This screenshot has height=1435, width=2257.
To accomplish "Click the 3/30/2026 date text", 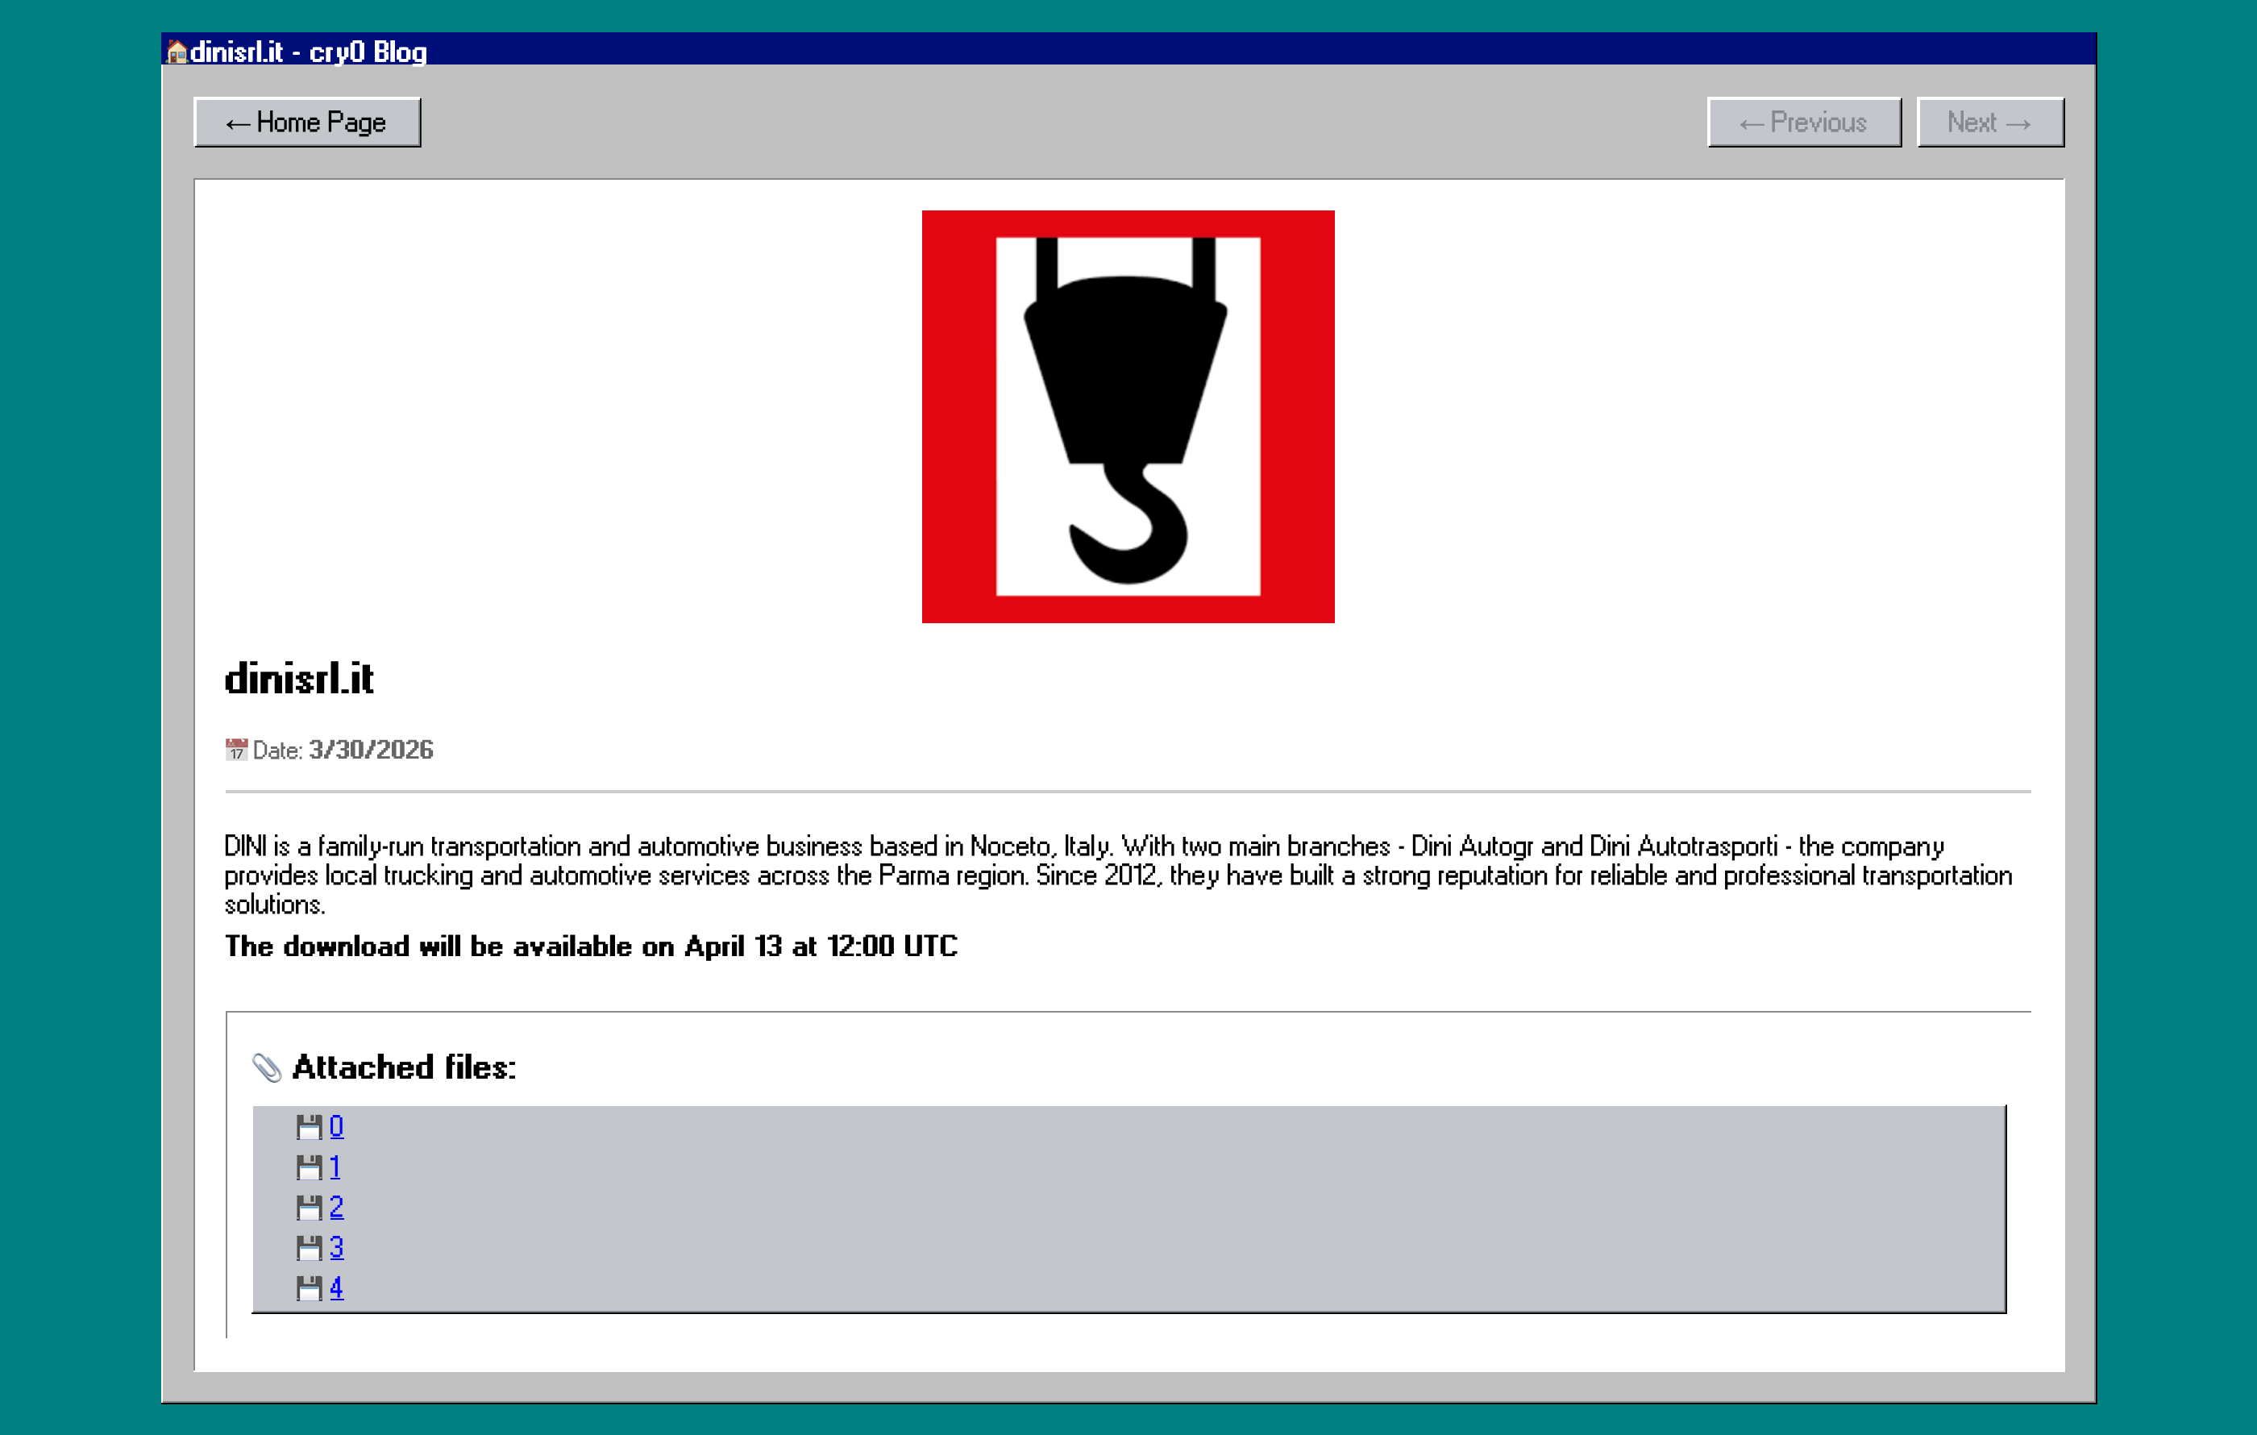I will [x=371, y=749].
